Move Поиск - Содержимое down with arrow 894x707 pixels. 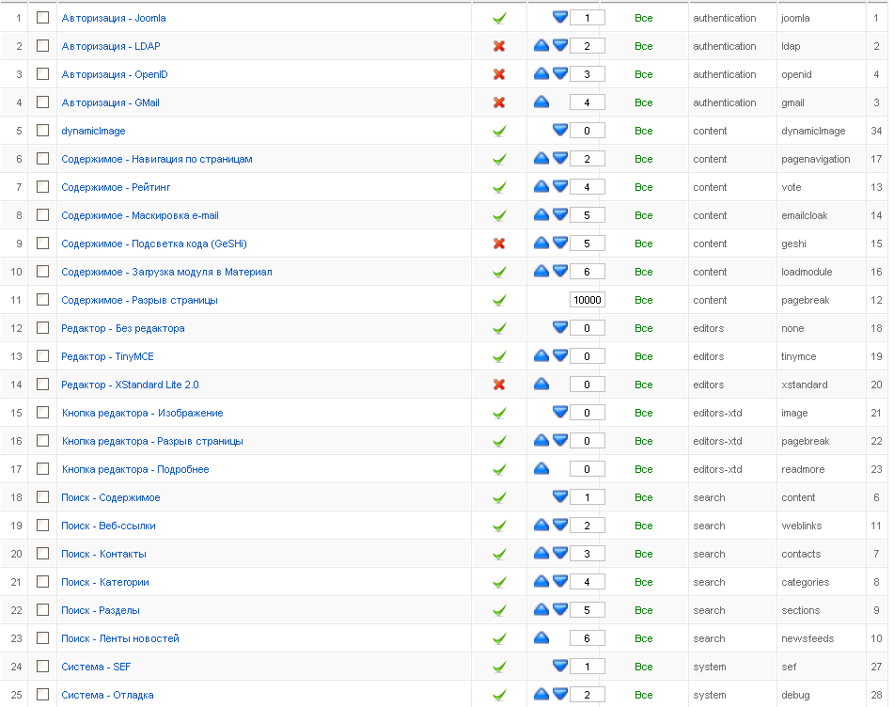[560, 496]
